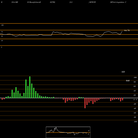Click the -100 label on MR axis

click(x=135, y=122)
